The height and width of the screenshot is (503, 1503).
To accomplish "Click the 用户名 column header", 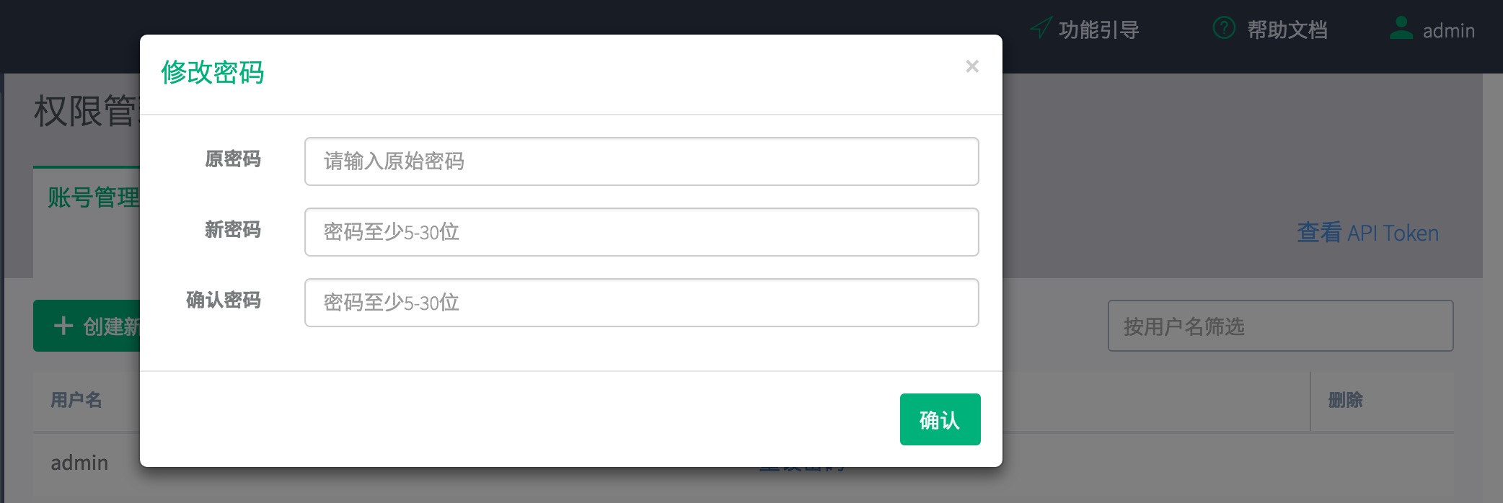I will coord(76,400).
